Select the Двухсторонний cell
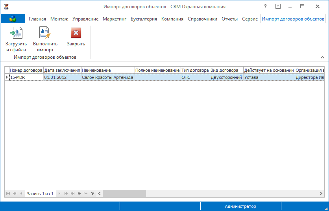Viewport: 329px width, 211px height. coord(227,77)
